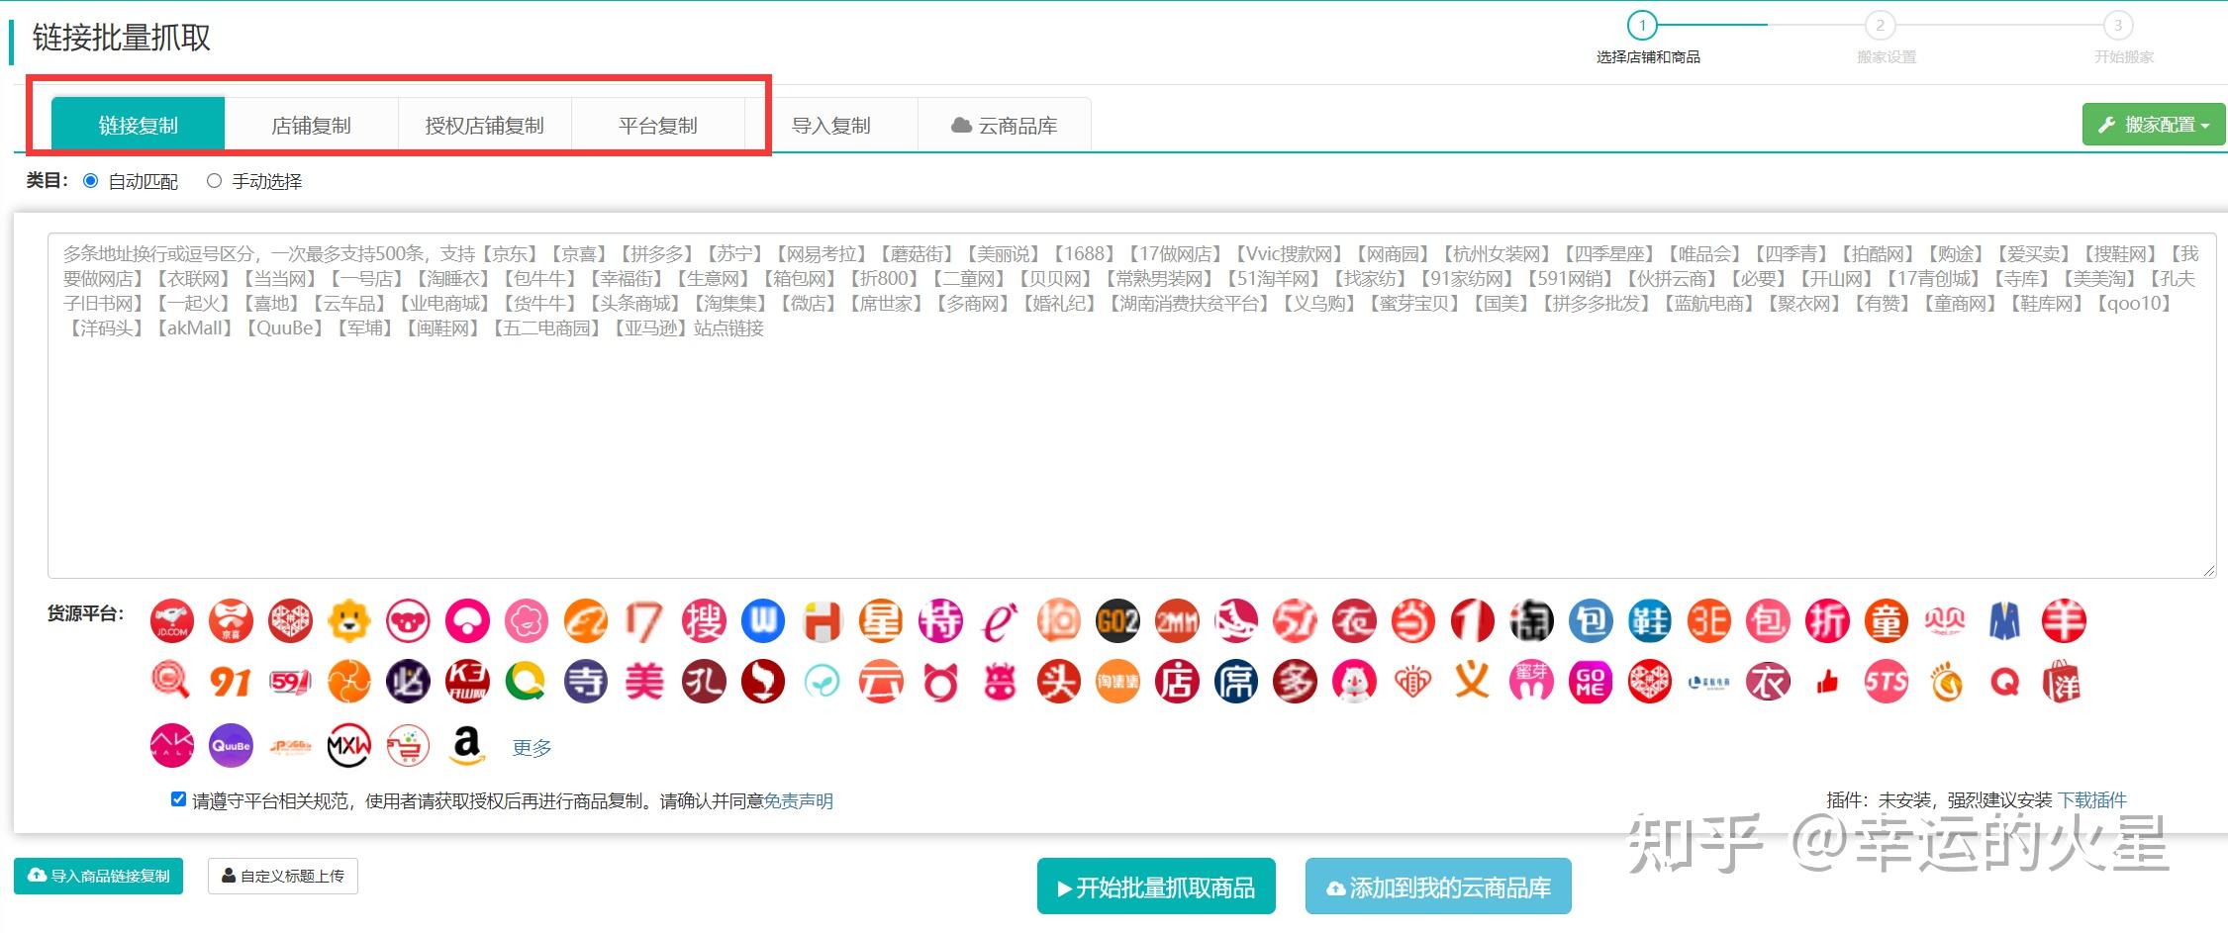
Task: Pick the purple 寺 platform icon
Action: tap(585, 682)
